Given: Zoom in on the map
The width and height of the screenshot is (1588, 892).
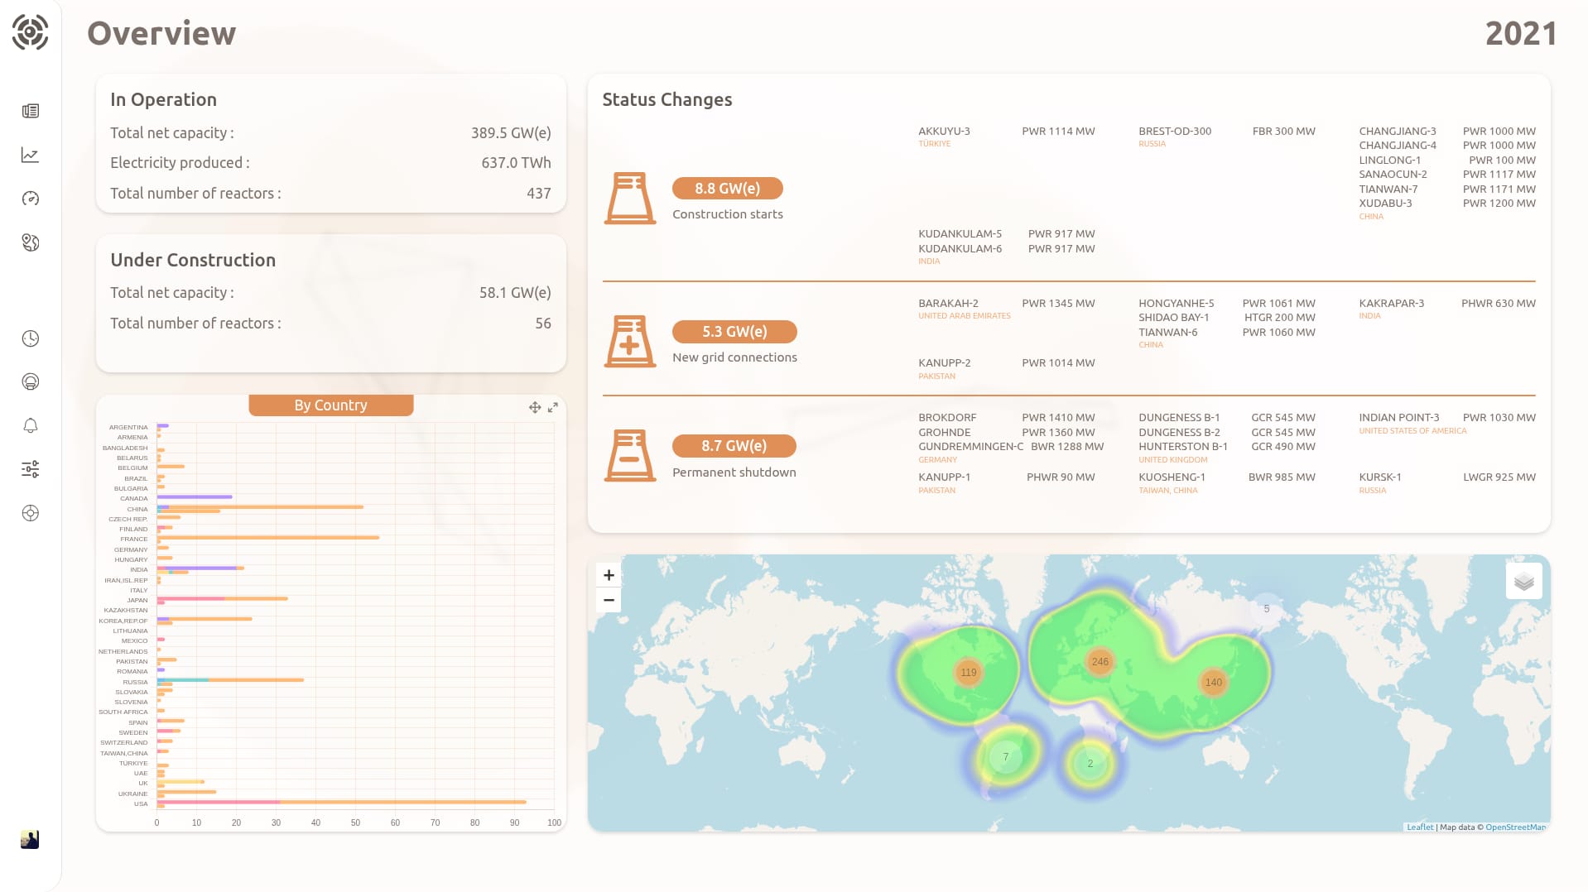Looking at the screenshot, I should (x=609, y=575).
